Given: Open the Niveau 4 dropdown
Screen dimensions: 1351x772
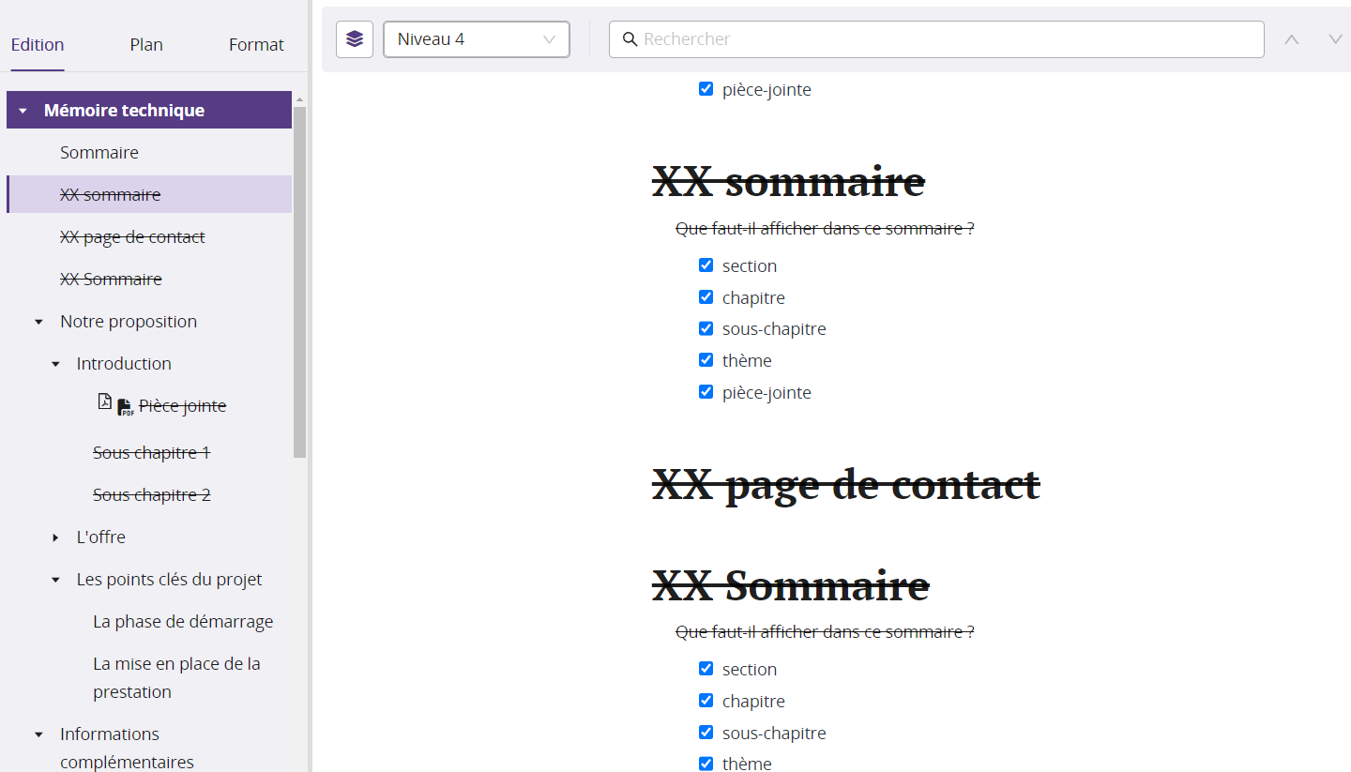Looking at the screenshot, I should (477, 39).
